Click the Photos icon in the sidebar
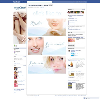This screenshot has width=100, height=99. pos(14,50)
